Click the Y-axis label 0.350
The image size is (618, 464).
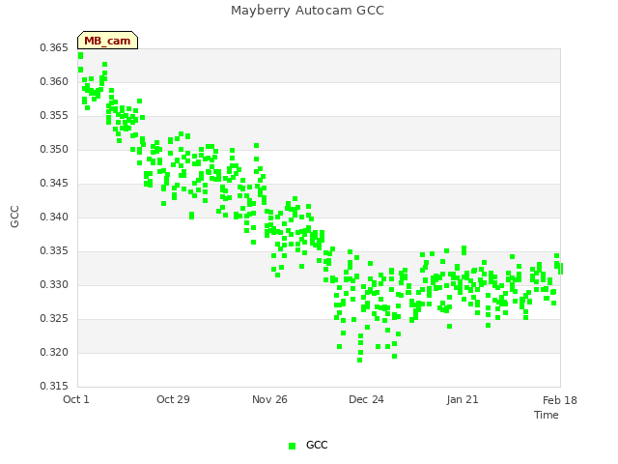[54, 150]
